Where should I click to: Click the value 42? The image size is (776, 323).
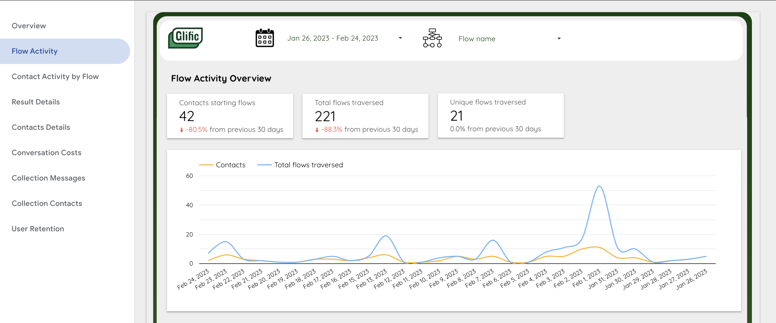point(187,116)
